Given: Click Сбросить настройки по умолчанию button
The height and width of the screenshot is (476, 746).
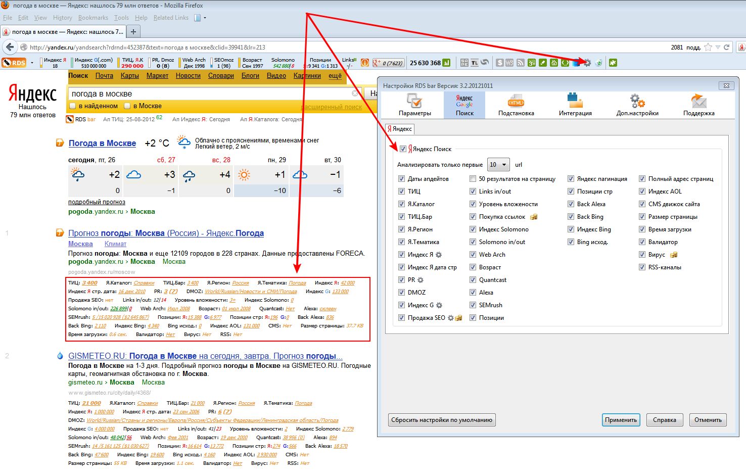Looking at the screenshot, I should pos(442,420).
